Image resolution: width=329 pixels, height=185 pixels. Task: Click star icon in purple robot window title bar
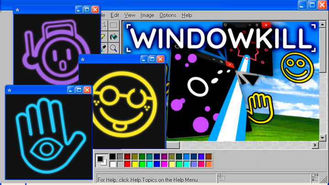17,10
